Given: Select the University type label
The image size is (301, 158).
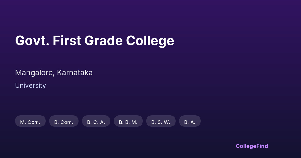Looking at the screenshot, I should pyautogui.click(x=30, y=86).
